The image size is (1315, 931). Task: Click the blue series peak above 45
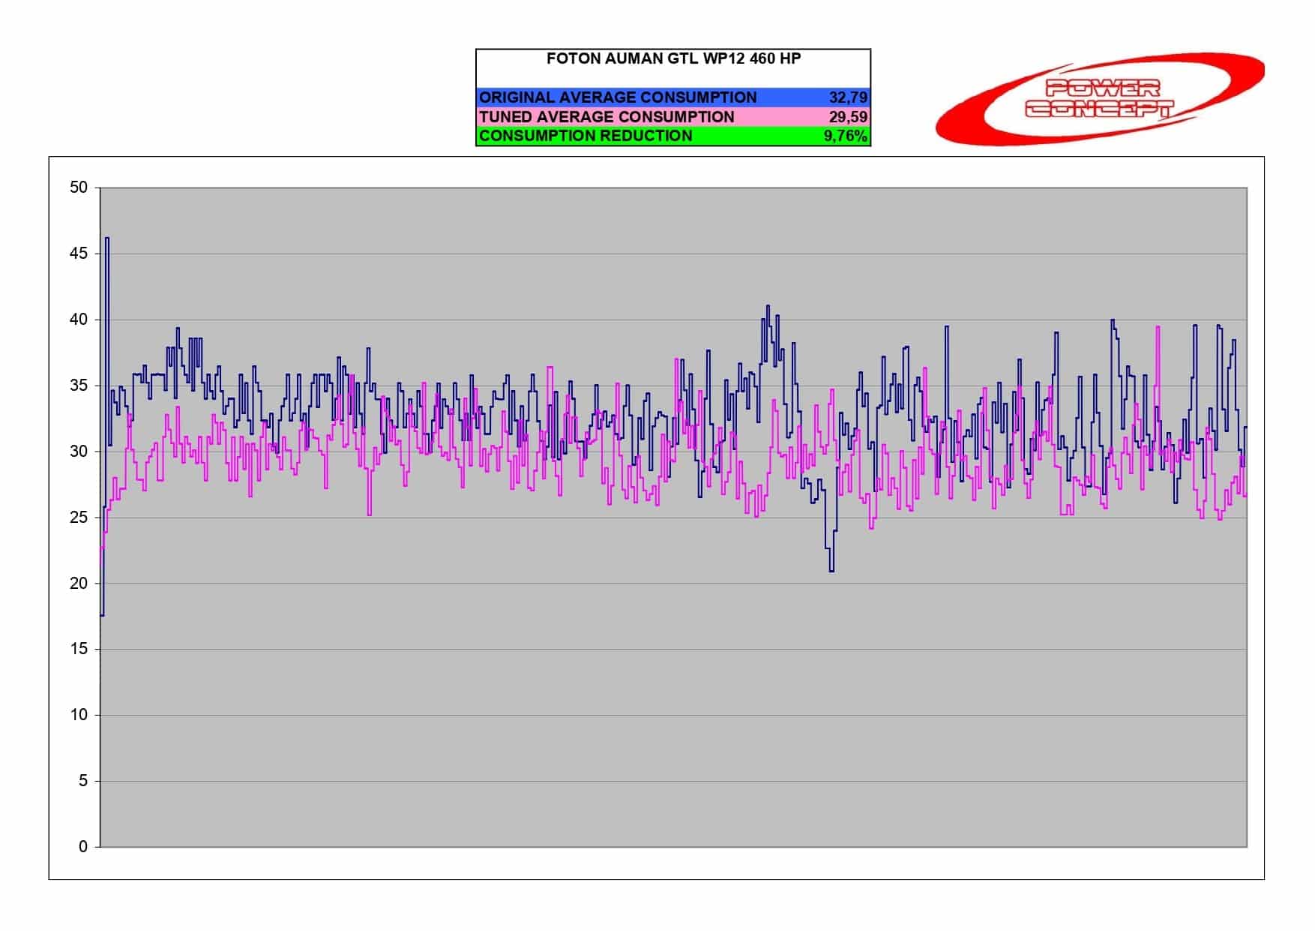click(107, 239)
